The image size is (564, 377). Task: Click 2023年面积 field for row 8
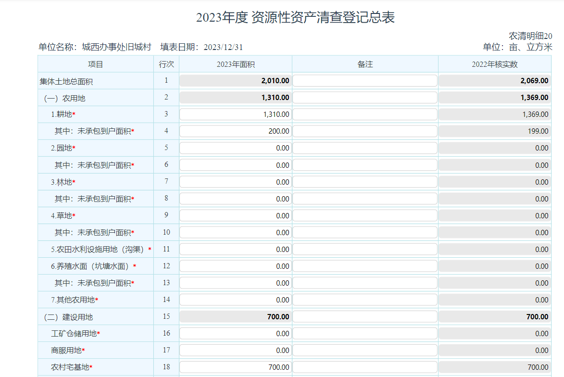pos(236,199)
